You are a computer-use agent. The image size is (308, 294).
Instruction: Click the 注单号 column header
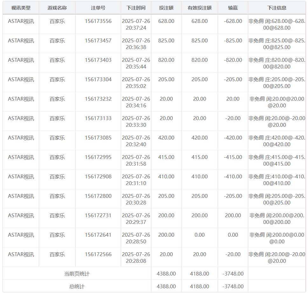[98, 8]
